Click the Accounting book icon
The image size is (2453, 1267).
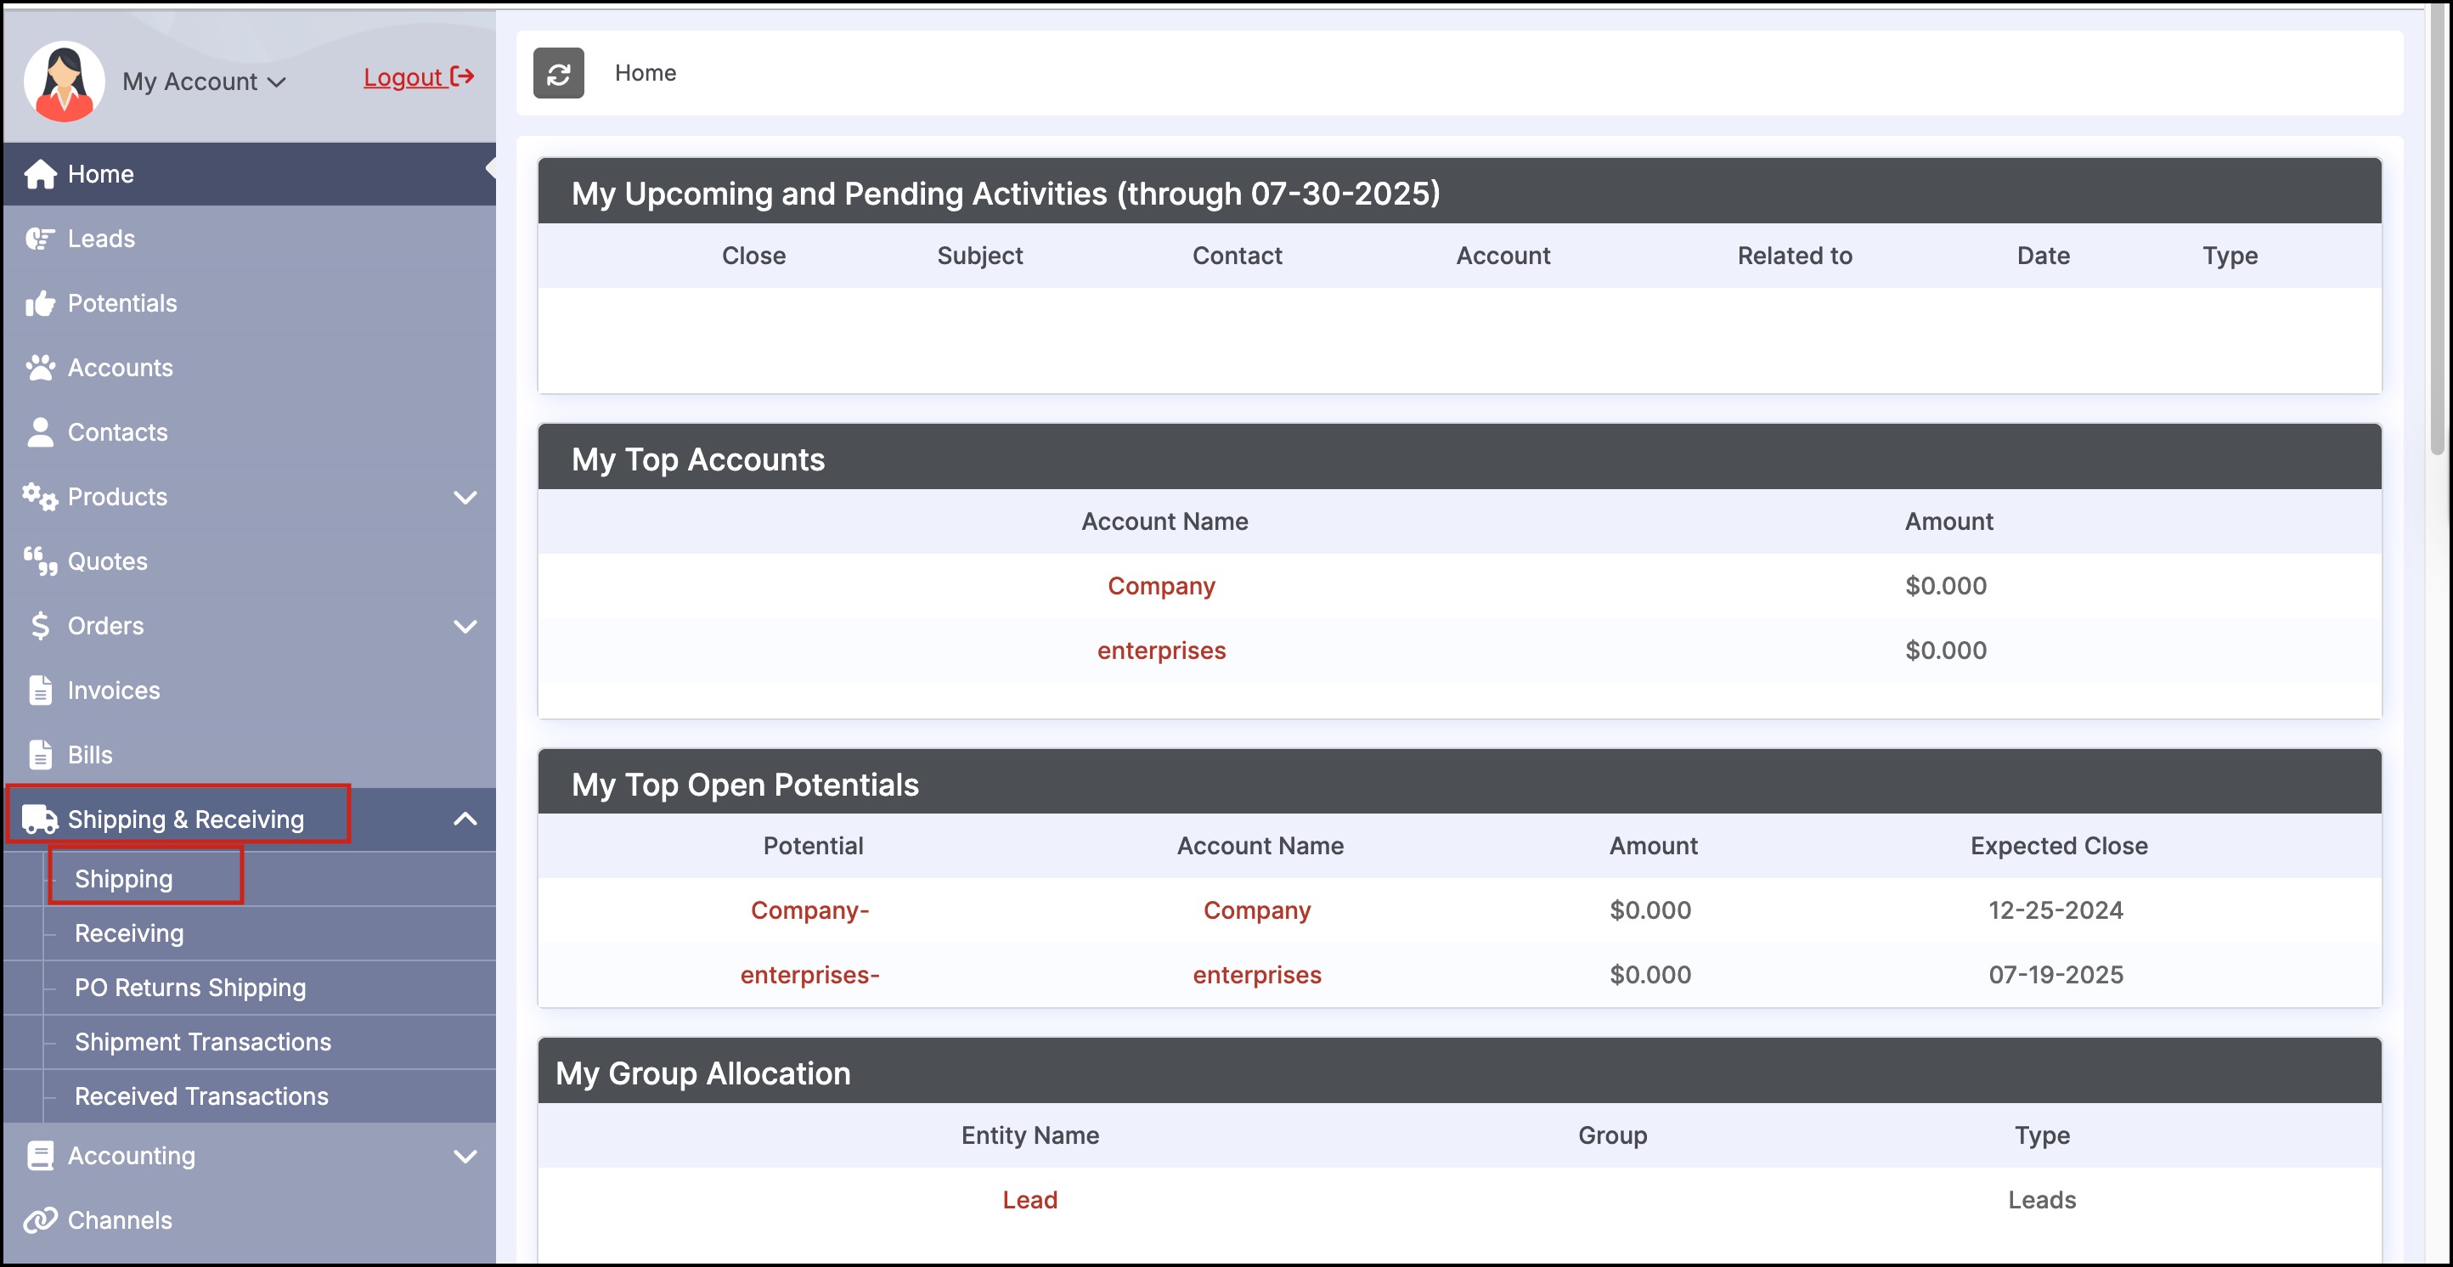(x=40, y=1156)
